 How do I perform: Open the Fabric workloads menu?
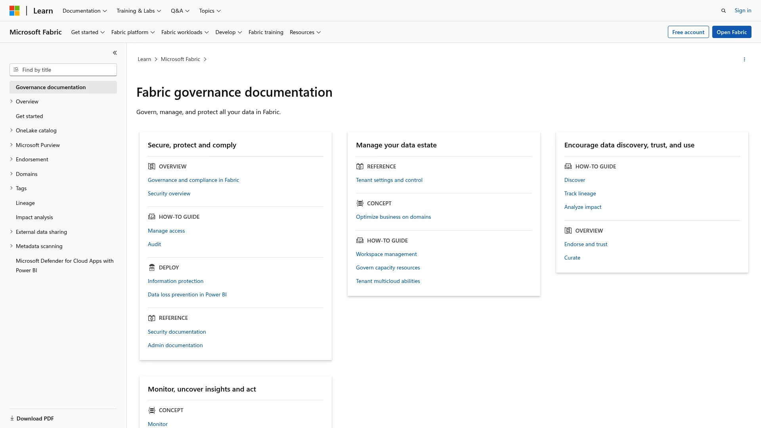(185, 32)
